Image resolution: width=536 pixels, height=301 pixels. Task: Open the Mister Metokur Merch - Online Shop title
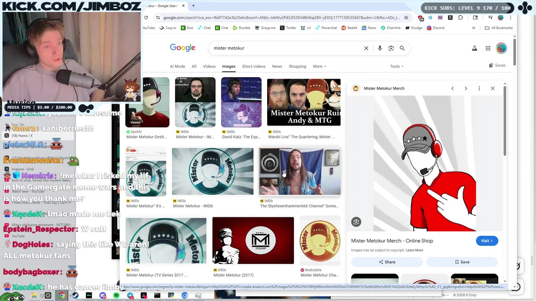(x=392, y=241)
